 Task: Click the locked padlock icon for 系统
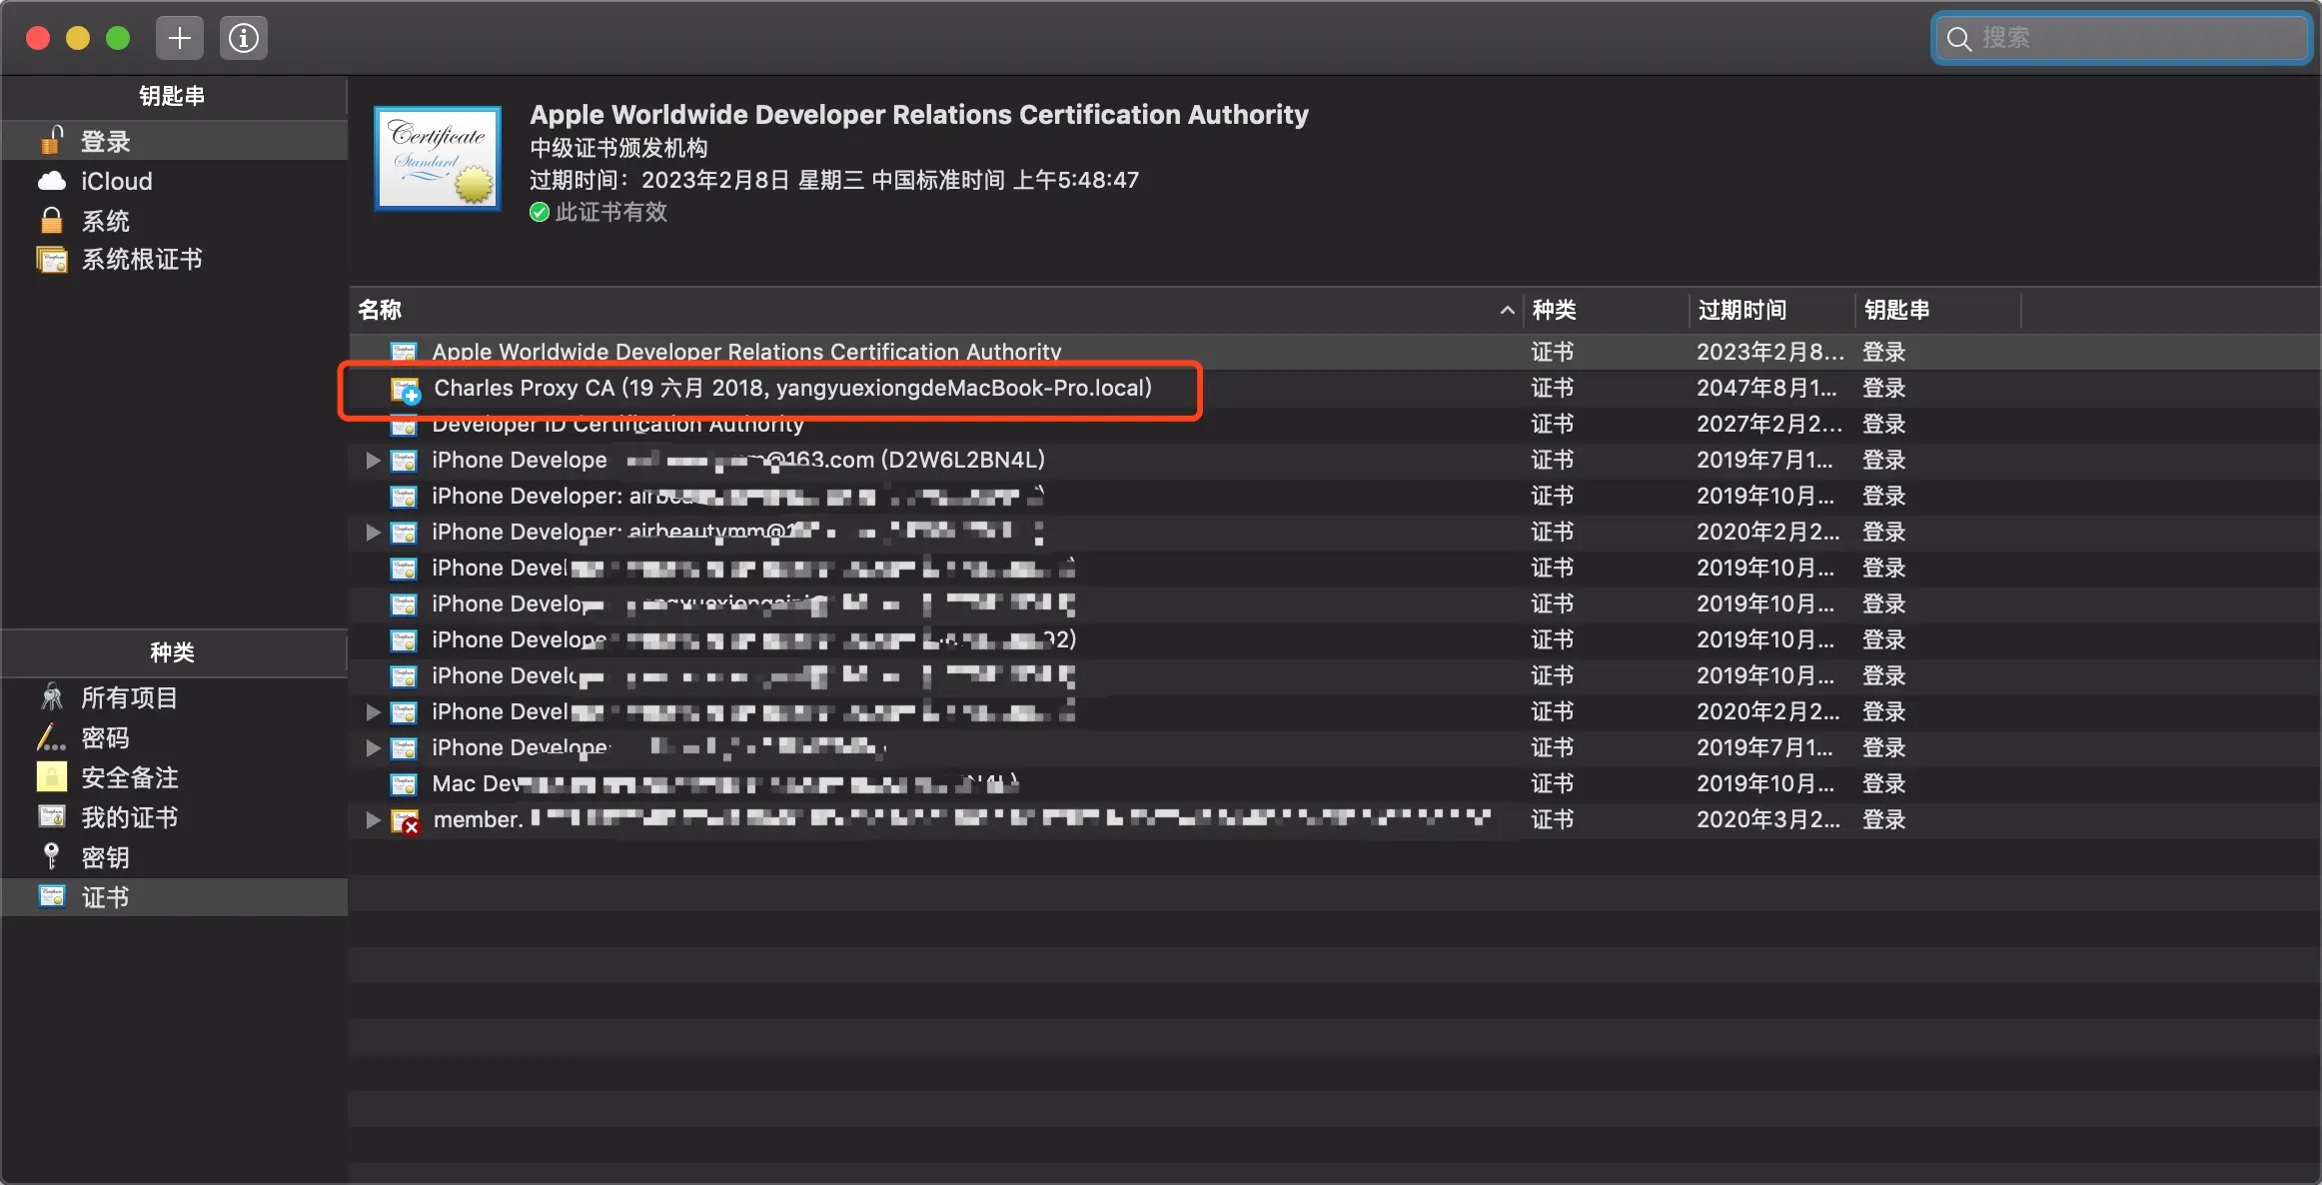coord(52,220)
